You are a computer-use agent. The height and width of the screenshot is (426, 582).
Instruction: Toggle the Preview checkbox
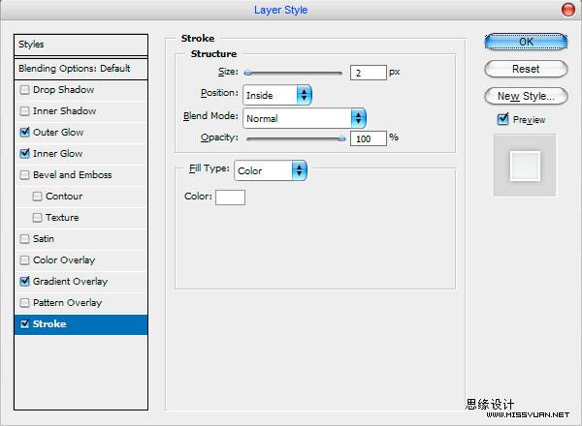click(502, 119)
